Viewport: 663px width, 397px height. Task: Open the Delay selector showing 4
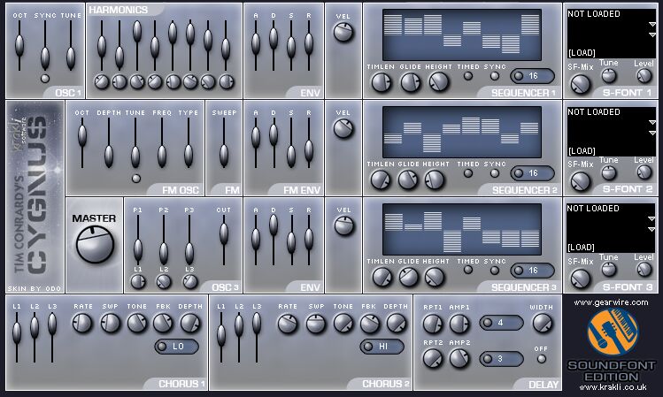pyautogui.click(x=502, y=323)
